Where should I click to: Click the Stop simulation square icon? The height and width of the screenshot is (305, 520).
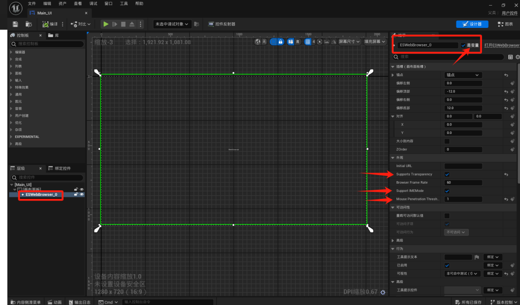click(x=123, y=24)
